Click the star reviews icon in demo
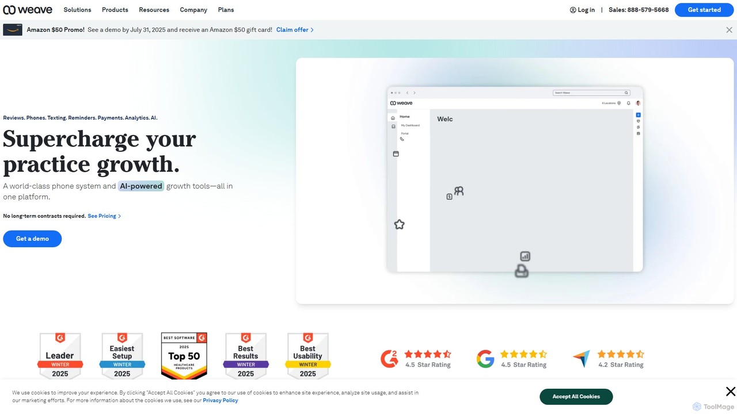 point(399,225)
